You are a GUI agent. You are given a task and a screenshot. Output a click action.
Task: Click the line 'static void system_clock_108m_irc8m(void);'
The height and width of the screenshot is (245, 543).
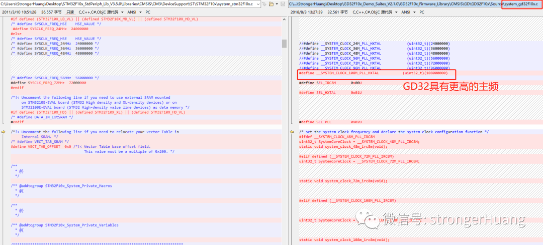(344, 240)
